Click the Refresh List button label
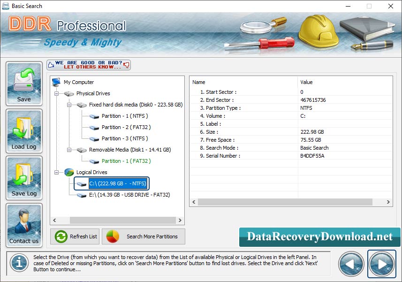The height and width of the screenshot is (282, 402). pyautogui.click(x=83, y=236)
